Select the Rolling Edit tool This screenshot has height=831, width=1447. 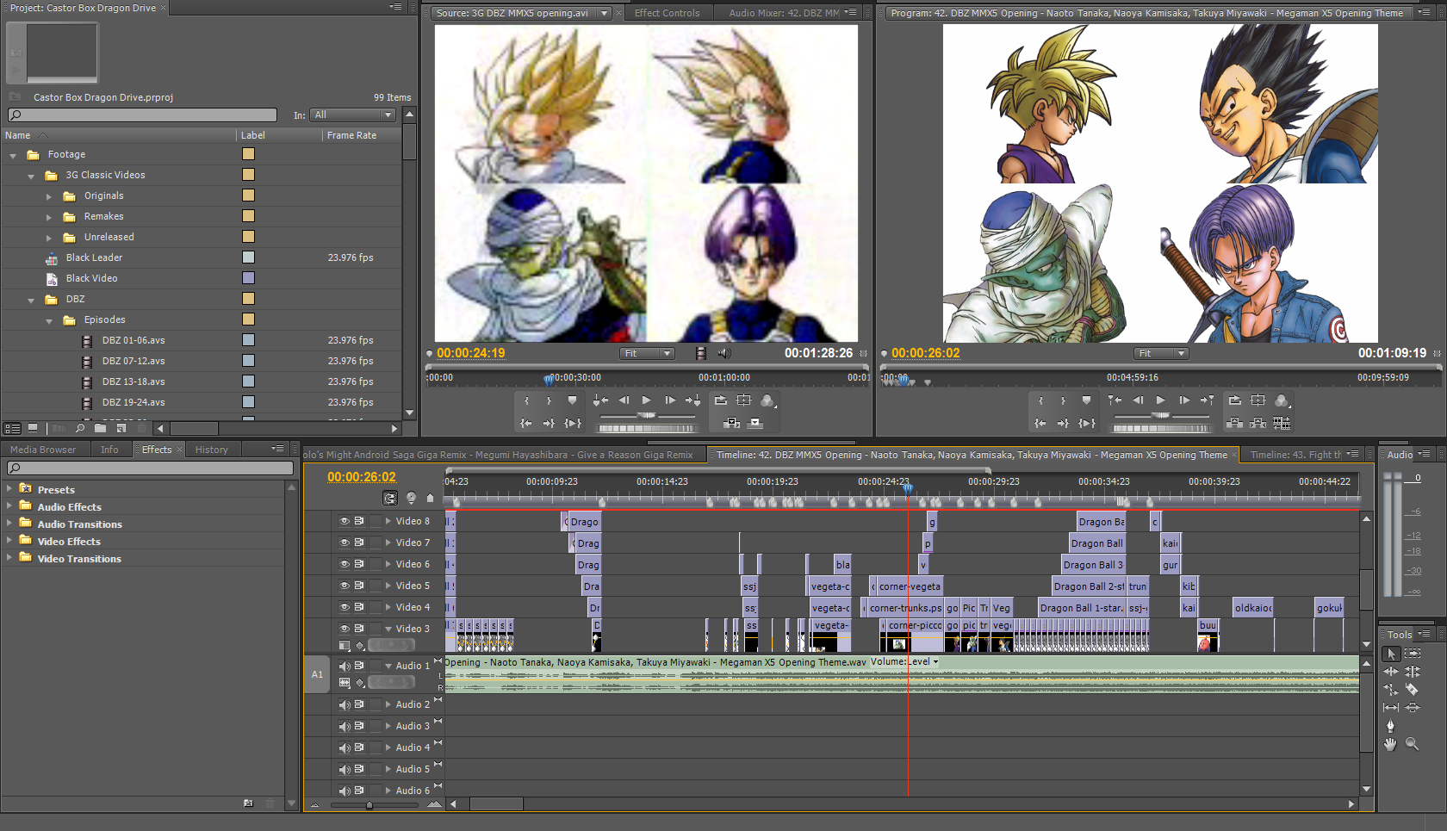coord(1413,672)
